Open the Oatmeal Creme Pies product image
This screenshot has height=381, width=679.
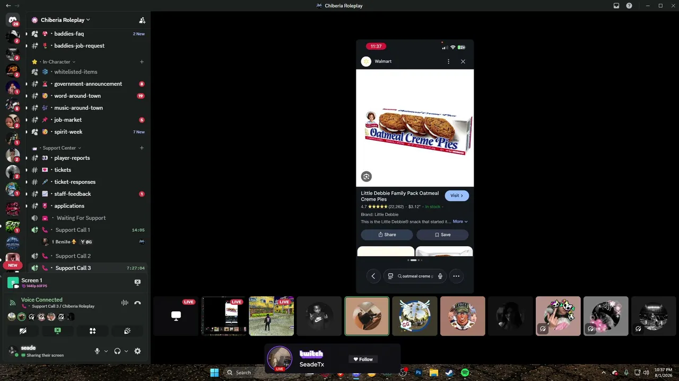(415, 128)
